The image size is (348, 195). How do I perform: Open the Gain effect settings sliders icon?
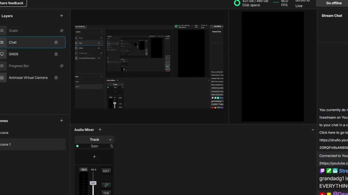(111, 146)
